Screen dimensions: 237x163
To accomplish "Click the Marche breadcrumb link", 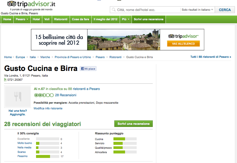I will click(x=45, y=57).
